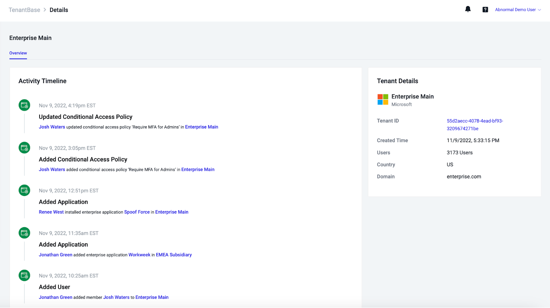Click the Created Time value 11/9/2022, 5:33:15 PM
This screenshot has height=308, width=550.
(x=473, y=140)
